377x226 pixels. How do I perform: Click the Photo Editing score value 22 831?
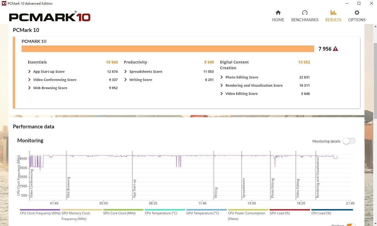pos(304,77)
